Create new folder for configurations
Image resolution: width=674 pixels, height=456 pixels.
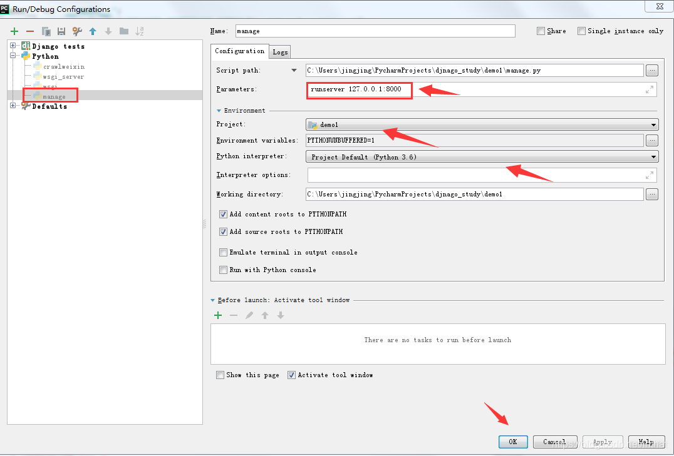124,31
